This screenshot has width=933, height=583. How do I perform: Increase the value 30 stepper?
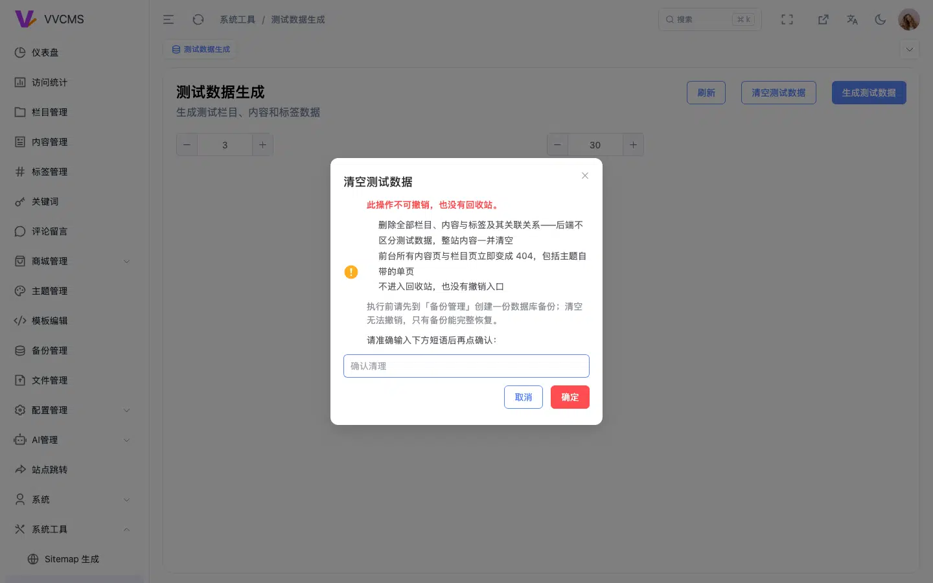[x=633, y=144]
